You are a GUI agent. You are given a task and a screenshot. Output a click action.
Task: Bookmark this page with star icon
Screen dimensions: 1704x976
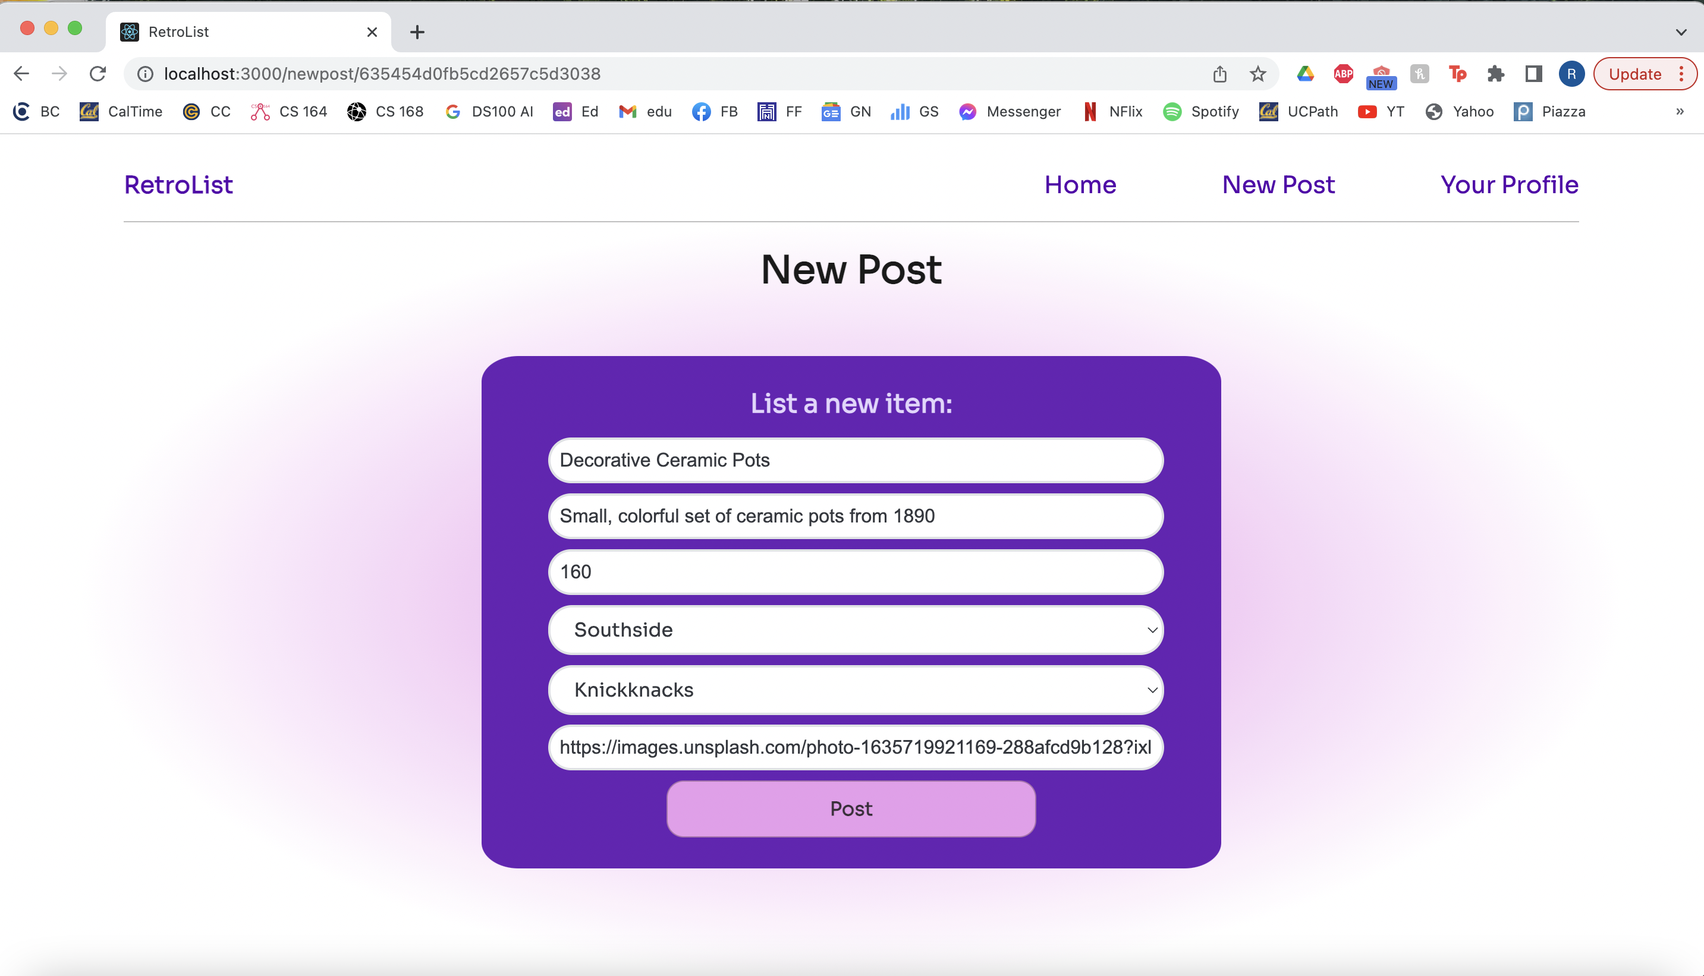click(1257, 74)
